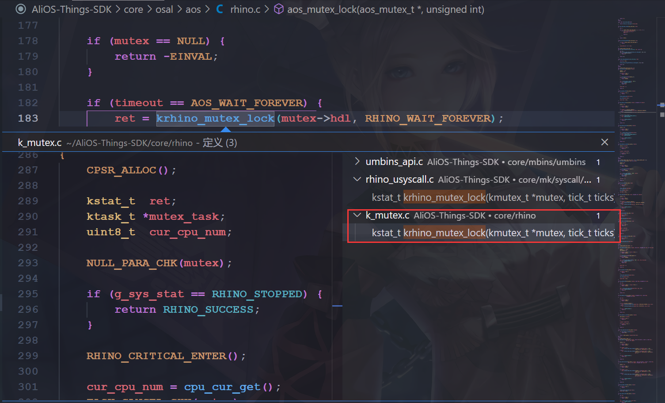Close the peek definition panel
This screenshot has height=403, width=665.
604,142
